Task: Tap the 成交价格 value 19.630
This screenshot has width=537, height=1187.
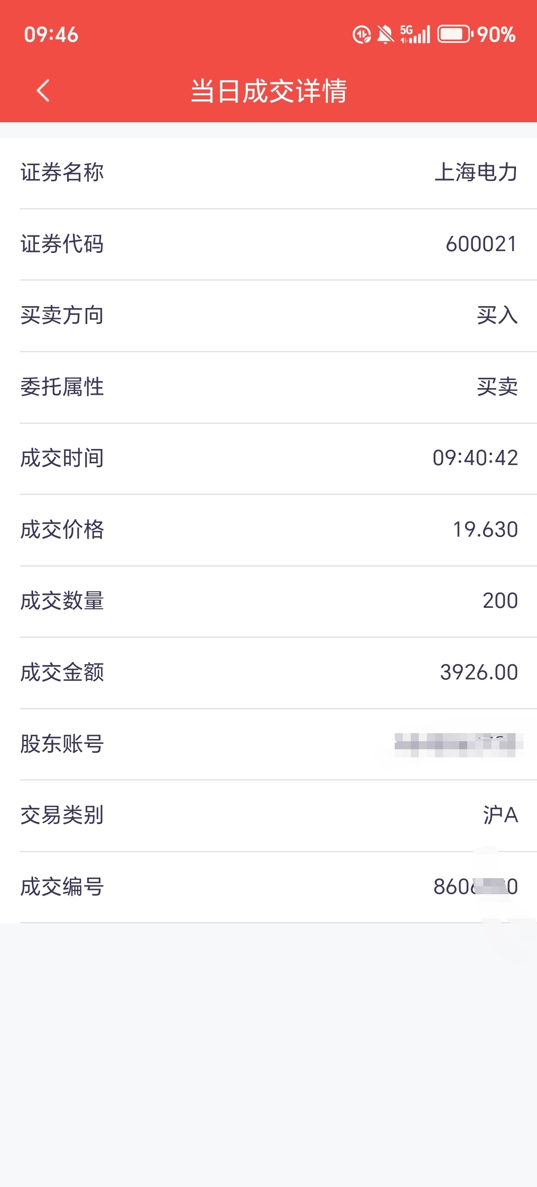Action: click(486, 529)
